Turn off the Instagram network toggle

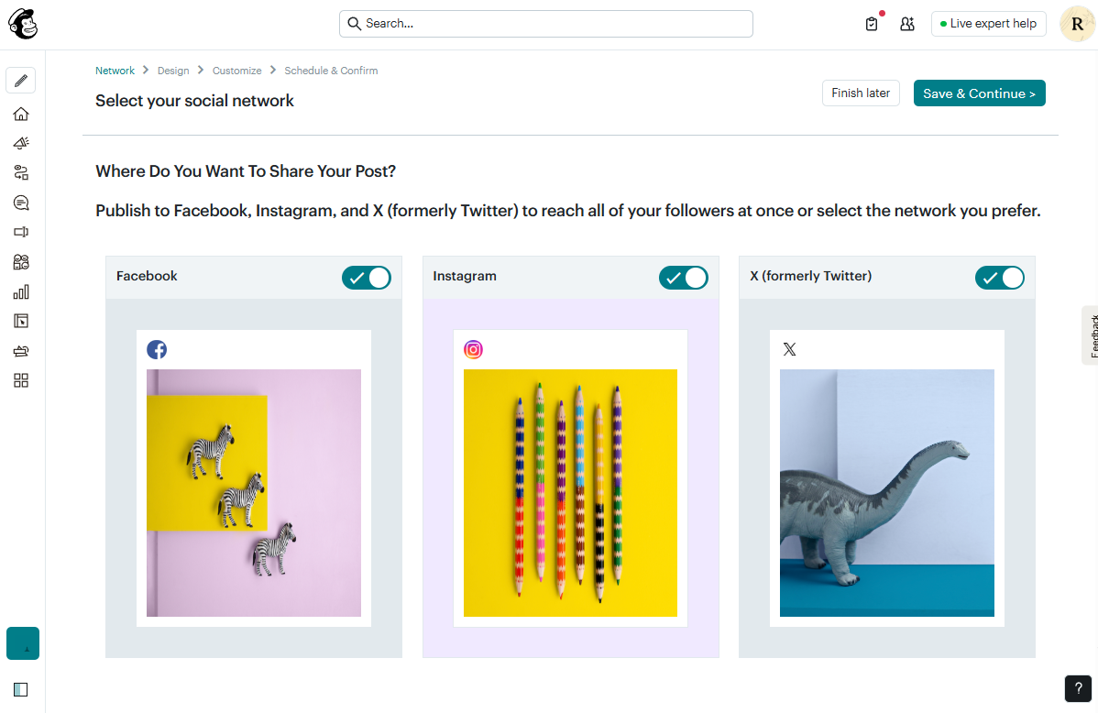point(683,277)
